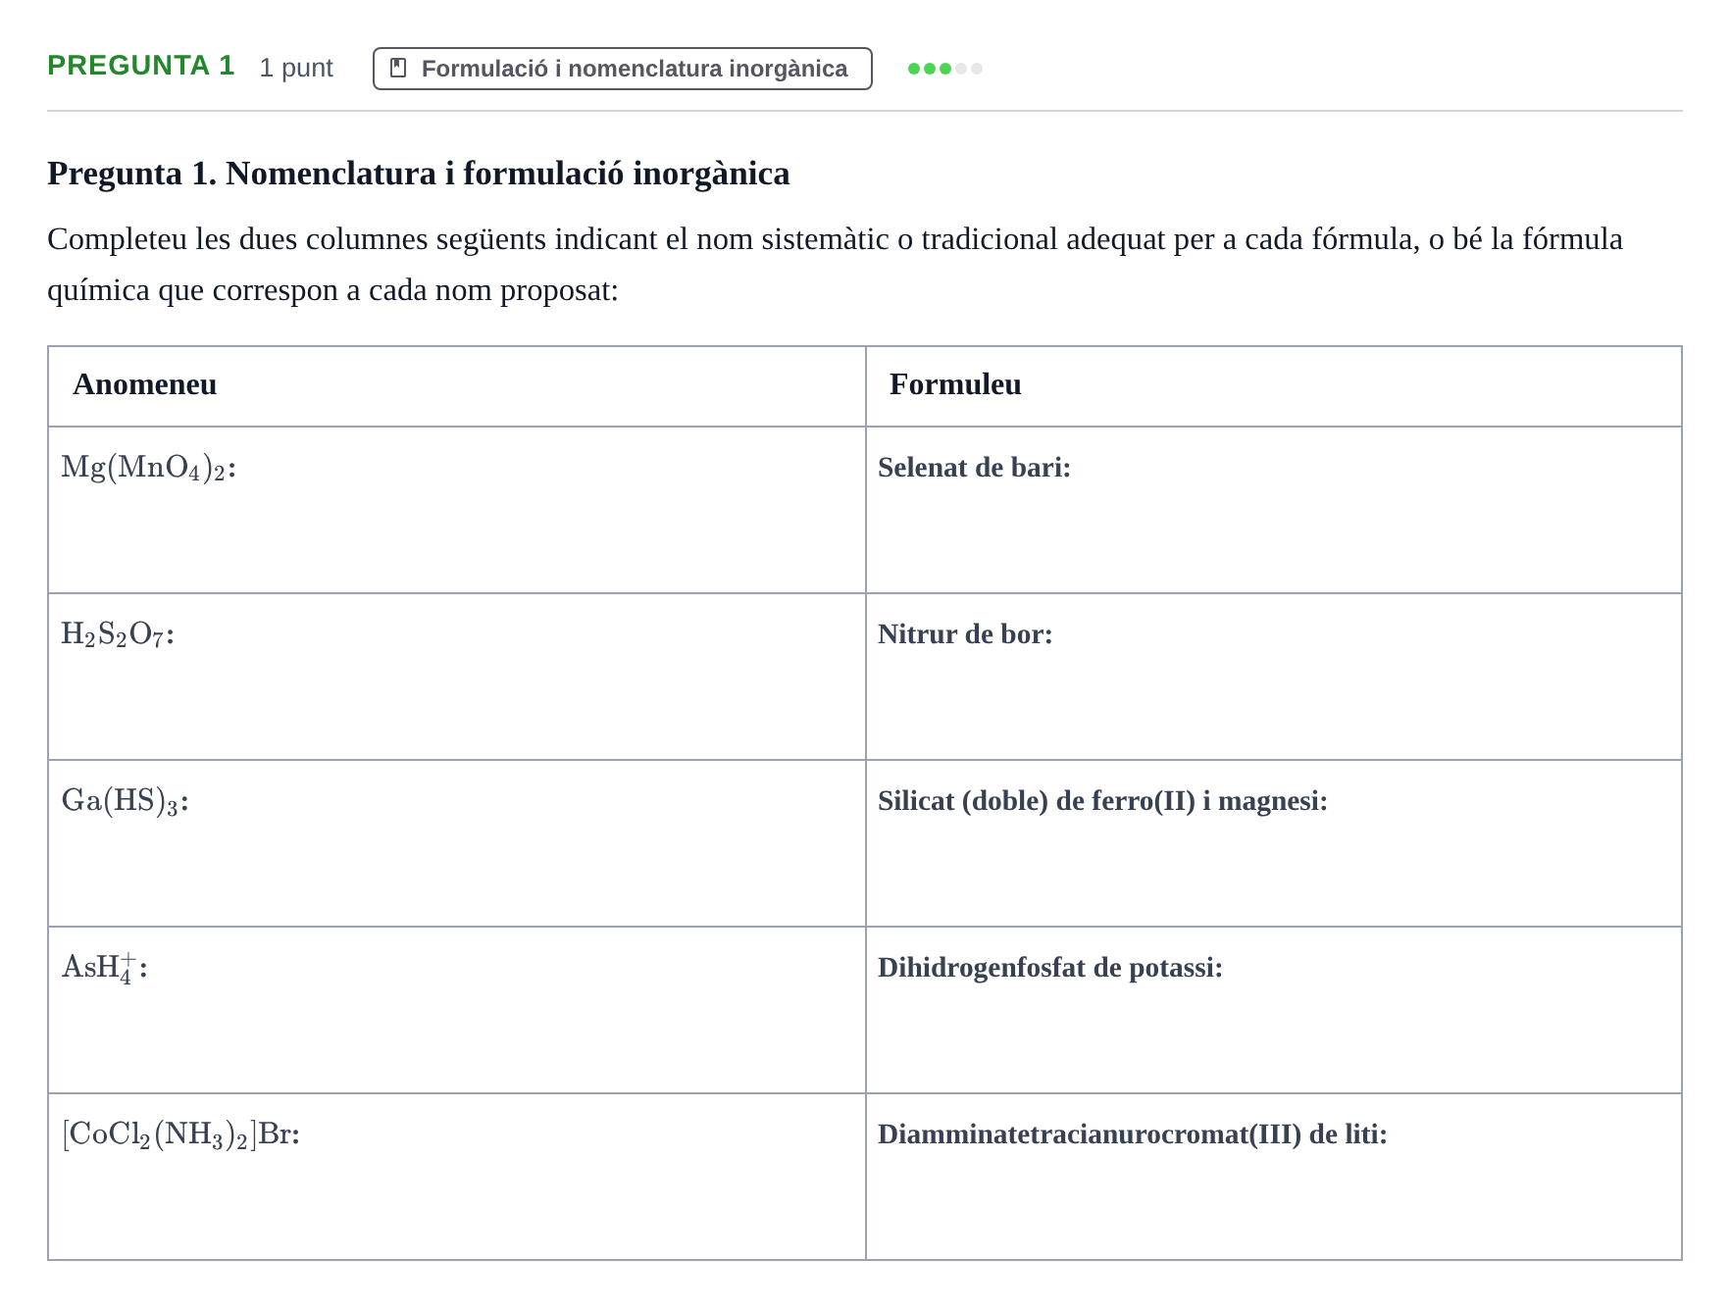Click the Dihidrogenfosfat de potassi cell
1730x1310 pixels.
[1274, 1010]
